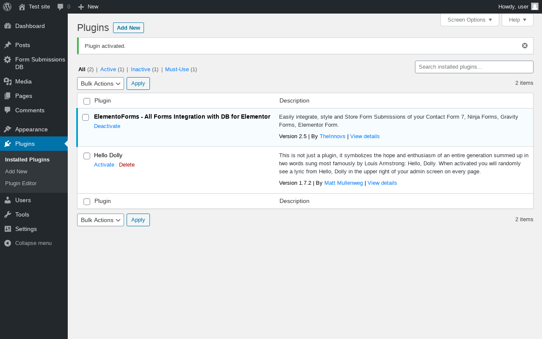View details for ElementoForms plugin
The width and height of the screenshot is (542, 339).
coord(365,136)
